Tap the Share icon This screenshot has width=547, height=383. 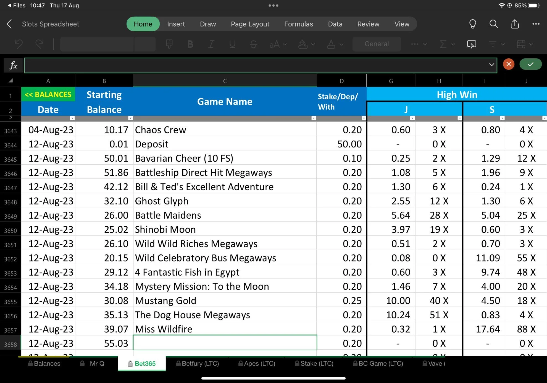pos(515,24)
